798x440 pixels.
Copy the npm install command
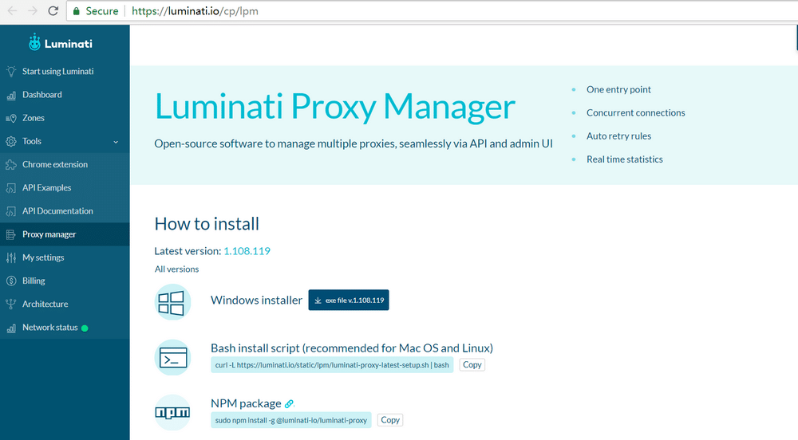pos(390,420)
